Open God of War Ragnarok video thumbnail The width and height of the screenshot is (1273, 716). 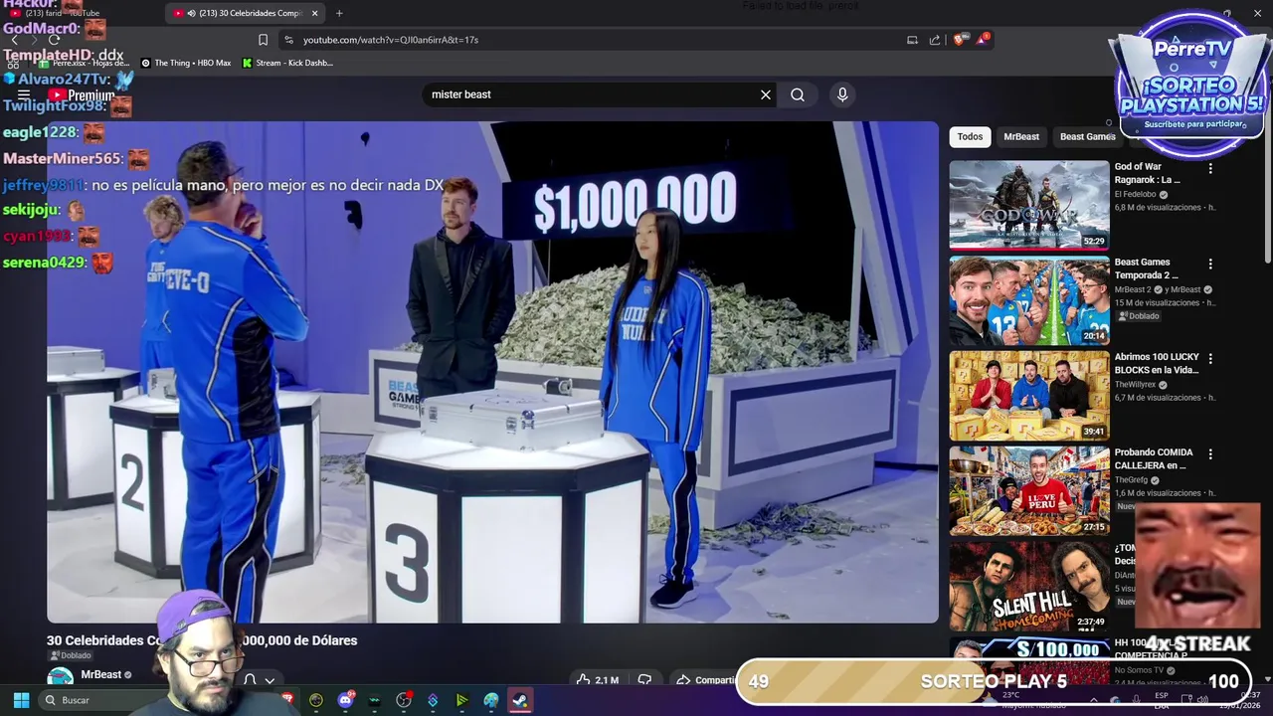click(x=1029, y=205)
